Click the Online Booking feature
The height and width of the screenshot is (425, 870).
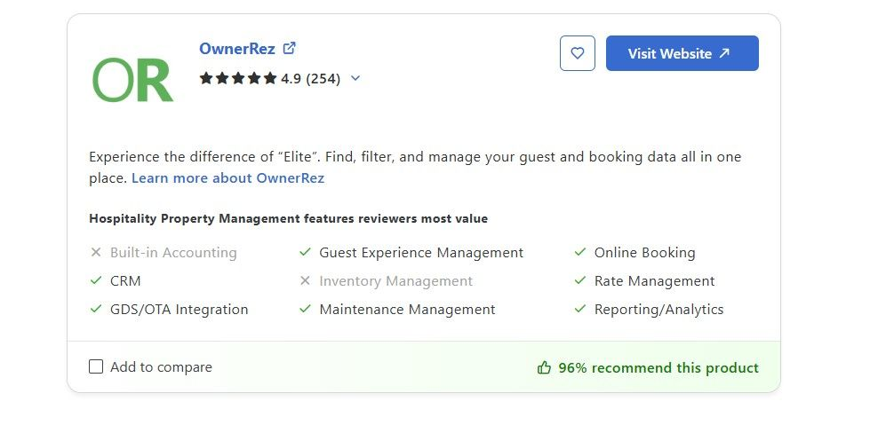tap(645, 253)
